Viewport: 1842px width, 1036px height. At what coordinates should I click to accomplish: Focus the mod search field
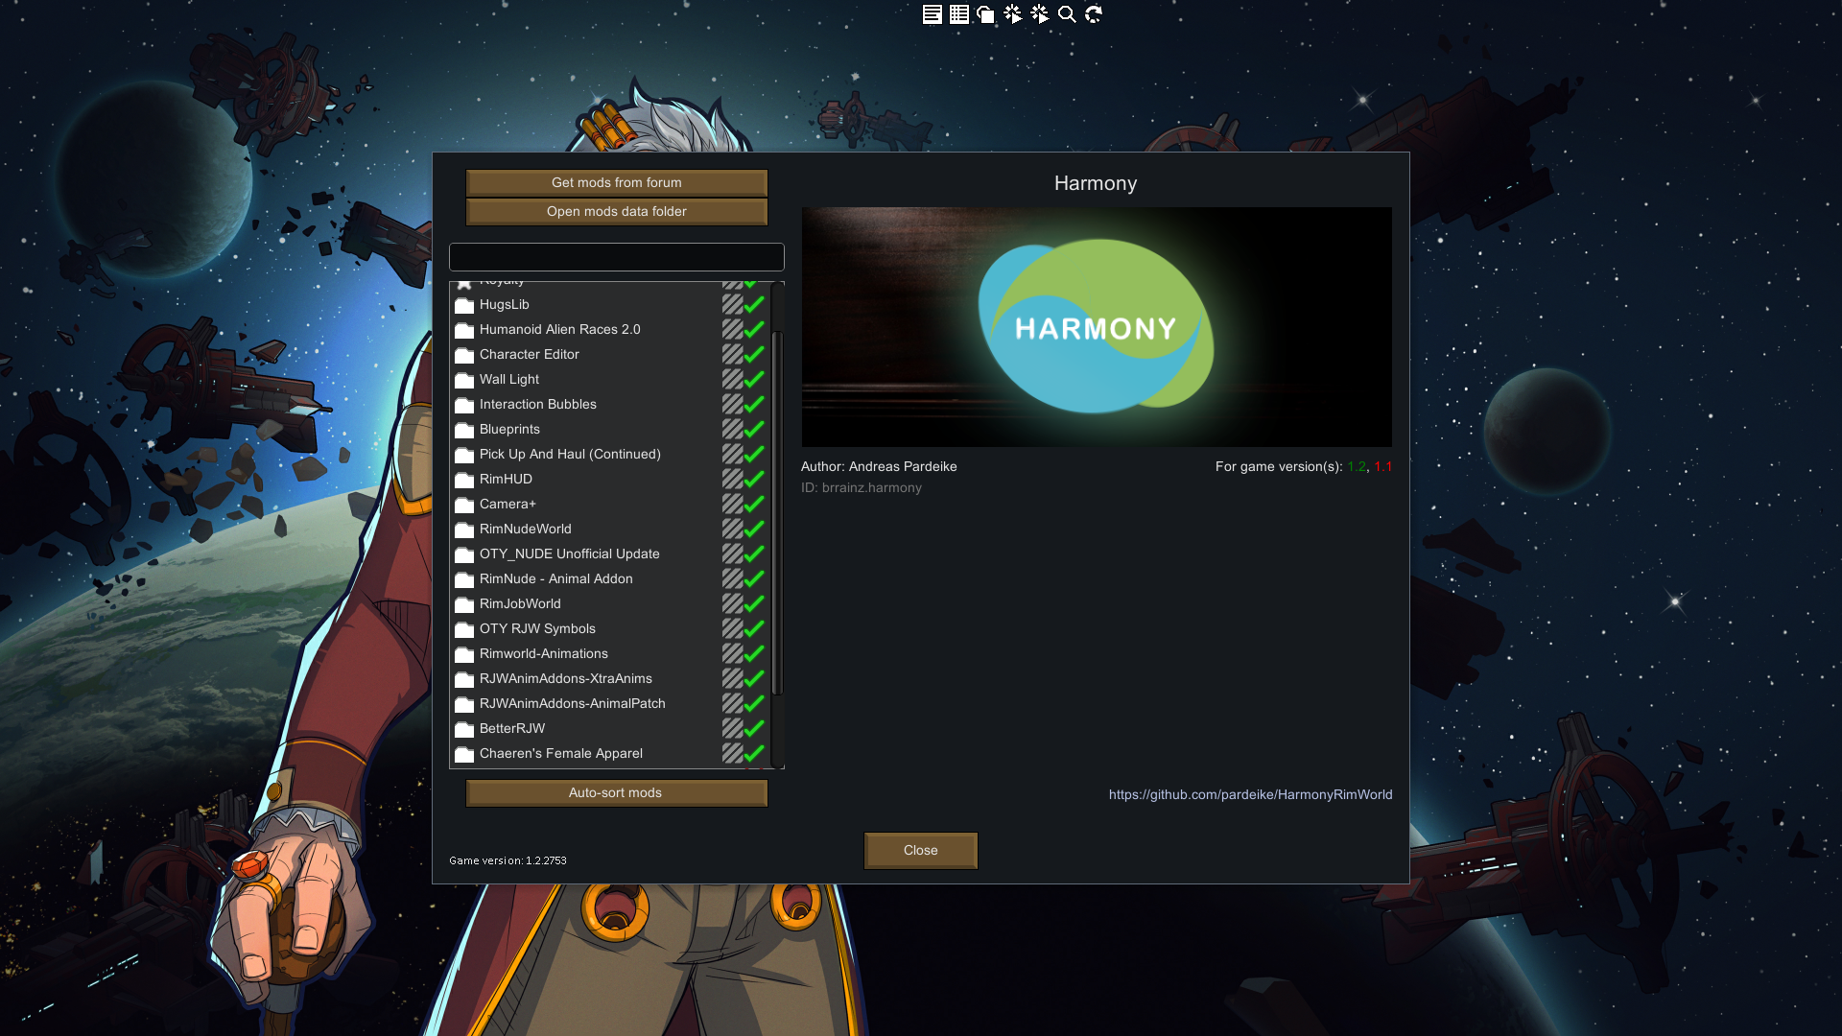click(x=617, y=257)
